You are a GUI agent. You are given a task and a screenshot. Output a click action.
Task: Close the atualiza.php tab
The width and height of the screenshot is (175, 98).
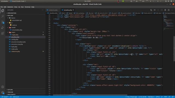pyautogui.click(x=73, y=10)
